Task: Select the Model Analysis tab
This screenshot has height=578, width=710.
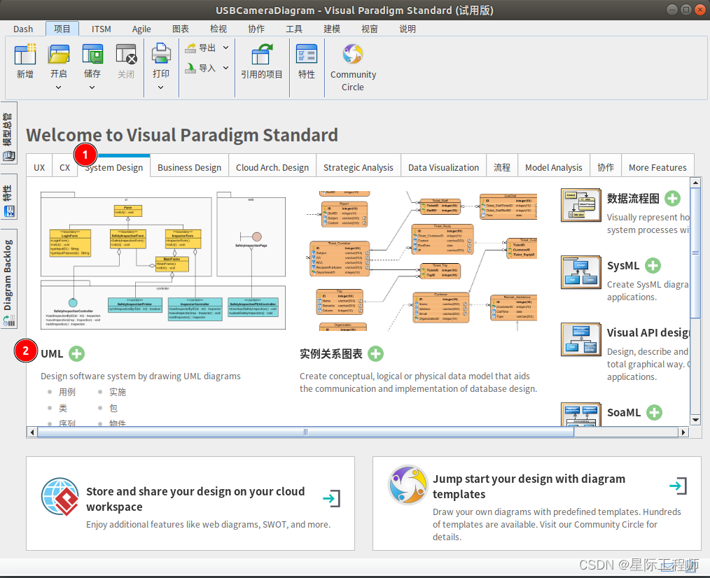Action: pyautogui.click(x=553, y=167)
